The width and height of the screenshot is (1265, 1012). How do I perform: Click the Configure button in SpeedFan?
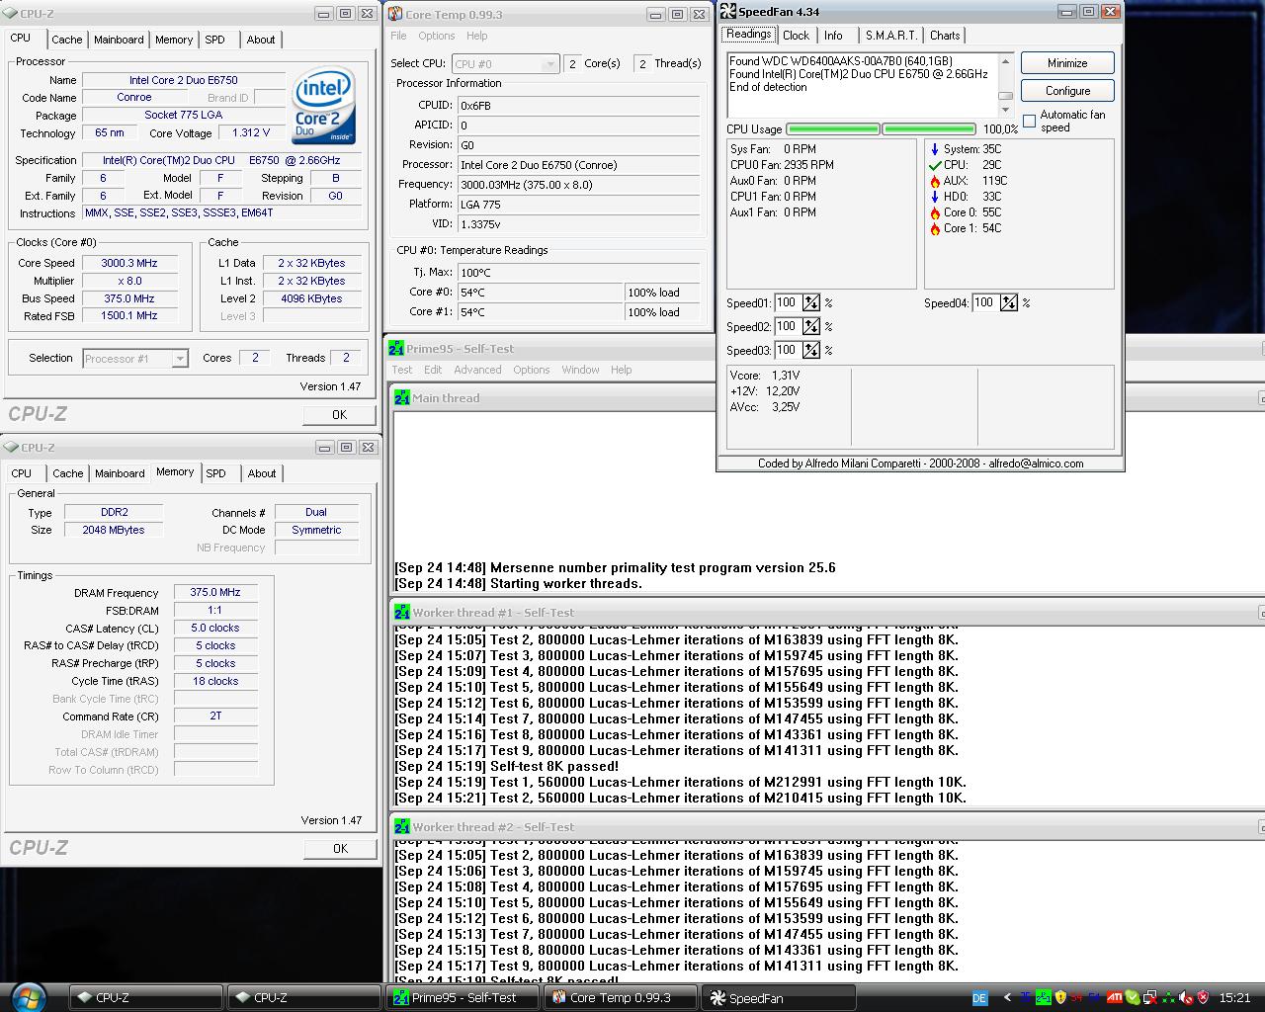click(1067, 90)
